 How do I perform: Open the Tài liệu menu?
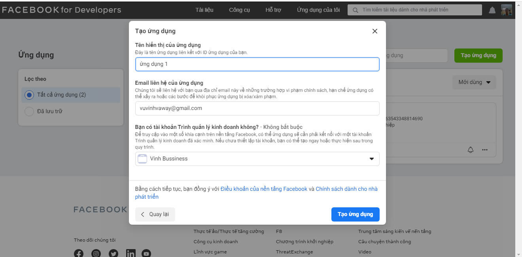(204, 10)
